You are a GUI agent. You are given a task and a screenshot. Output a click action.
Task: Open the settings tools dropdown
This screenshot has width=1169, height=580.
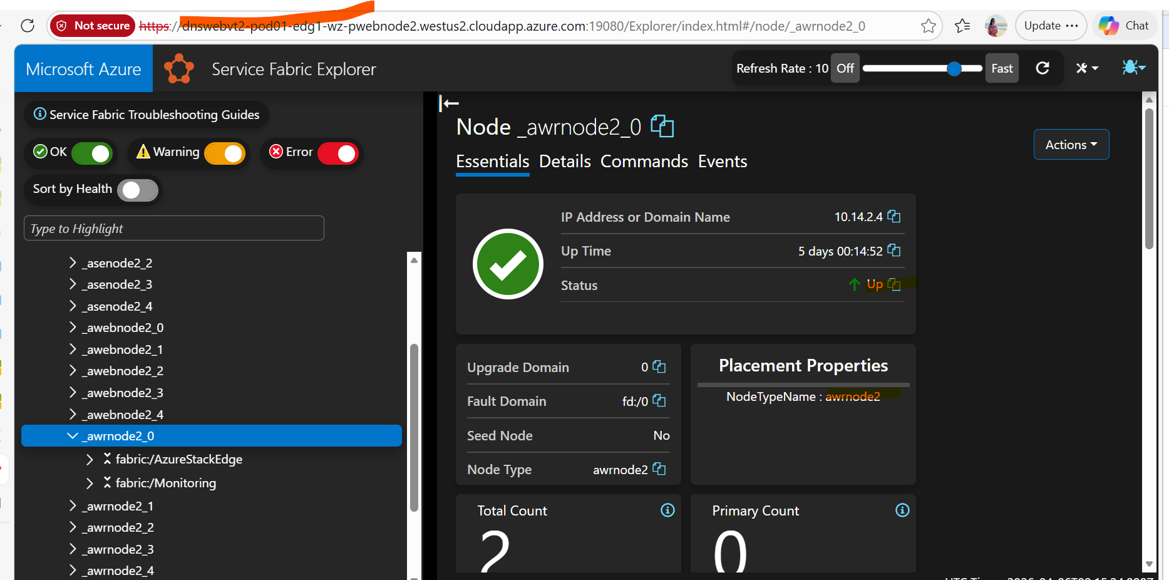pos(1087,68)
